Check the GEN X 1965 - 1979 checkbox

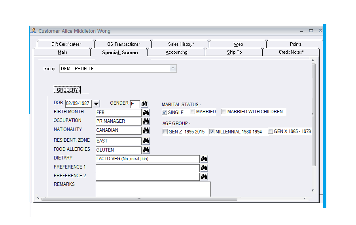271,131
